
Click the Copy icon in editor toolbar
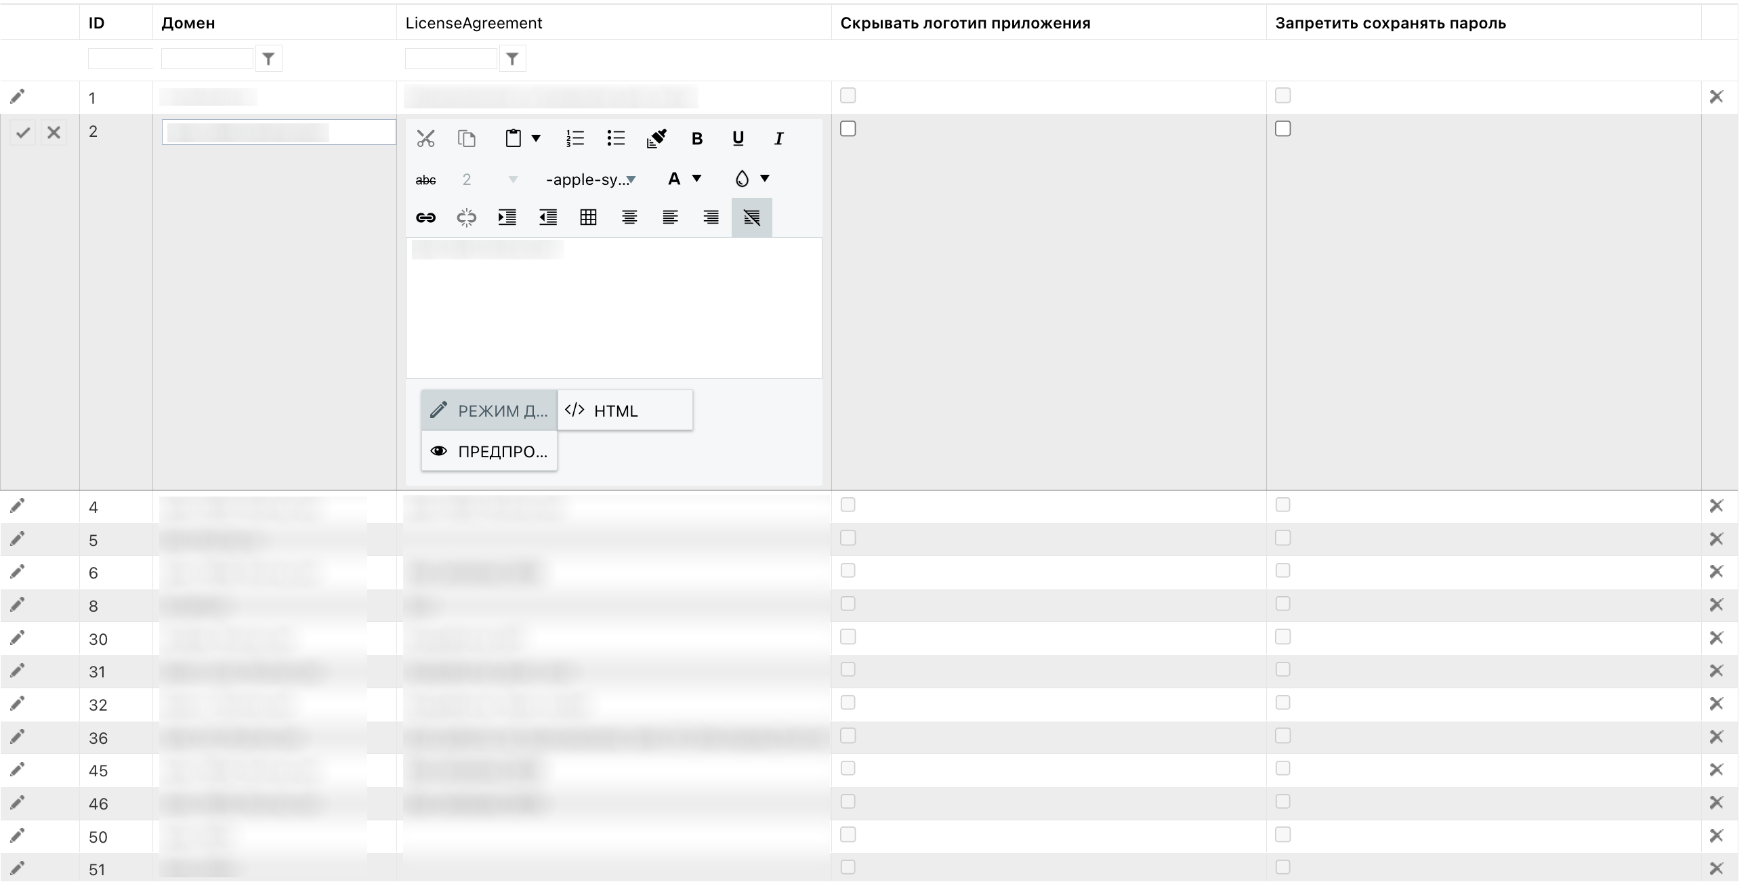pyautogui.click(x=466, y=139)
